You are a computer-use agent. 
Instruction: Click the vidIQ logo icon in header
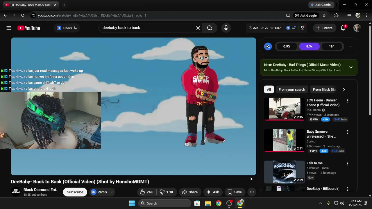pos(288,28)
